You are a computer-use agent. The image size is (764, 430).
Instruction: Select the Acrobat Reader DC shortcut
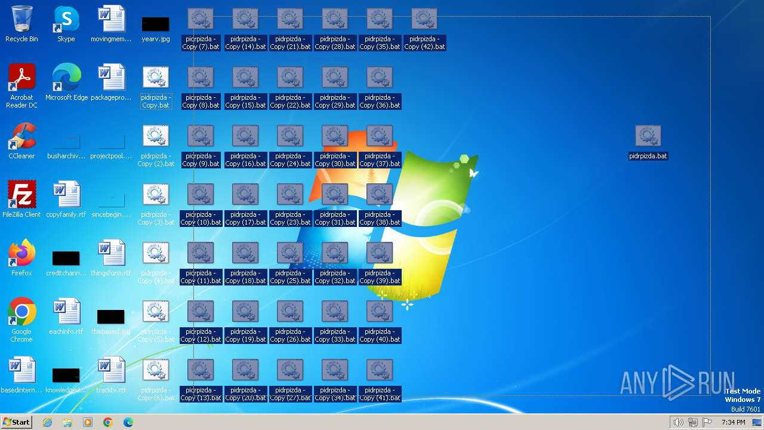pos(21,86)
